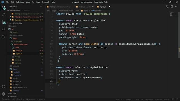
Task: Open the Accounts menu icon
Action: 3,87
